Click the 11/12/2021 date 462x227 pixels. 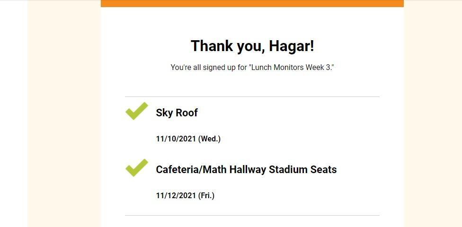pos(176,195)
